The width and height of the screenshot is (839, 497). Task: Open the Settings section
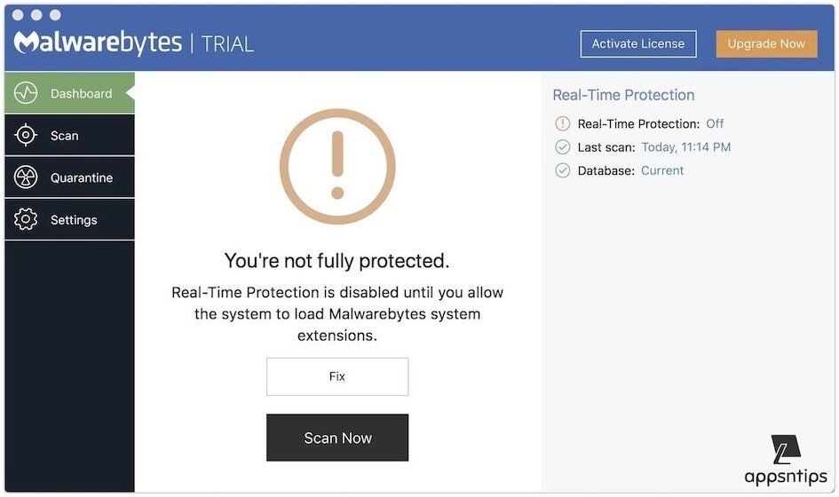pos(74,220)
